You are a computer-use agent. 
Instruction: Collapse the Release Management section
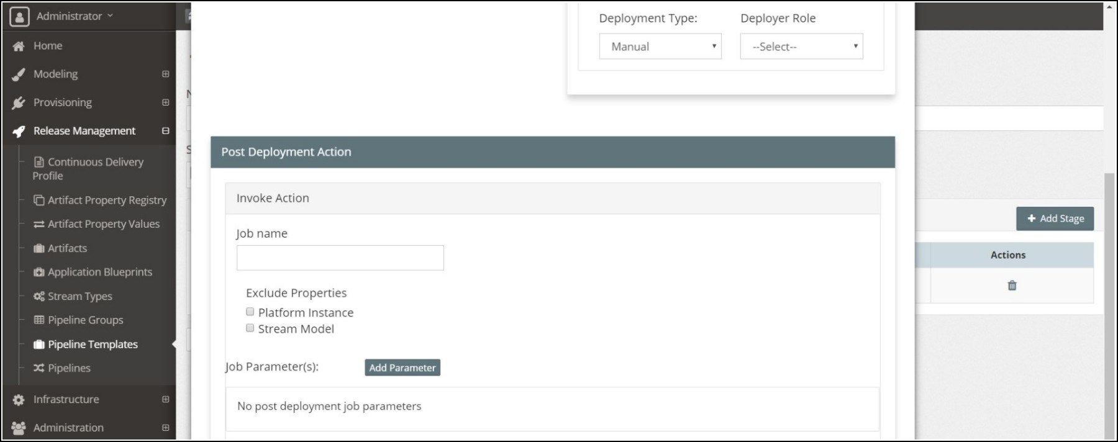tap(165, 131)
